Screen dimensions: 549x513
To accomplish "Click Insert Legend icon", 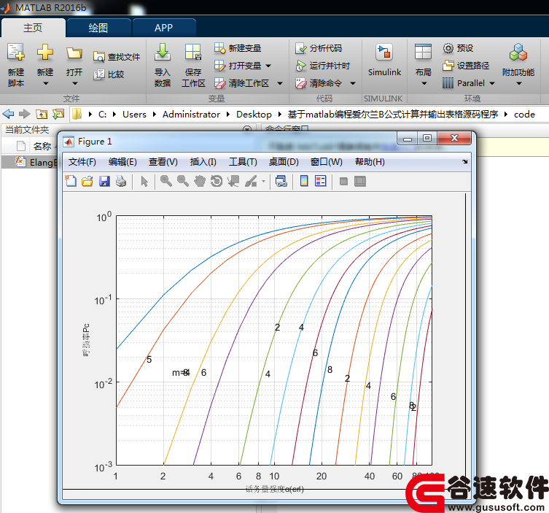I will point(320,181).
